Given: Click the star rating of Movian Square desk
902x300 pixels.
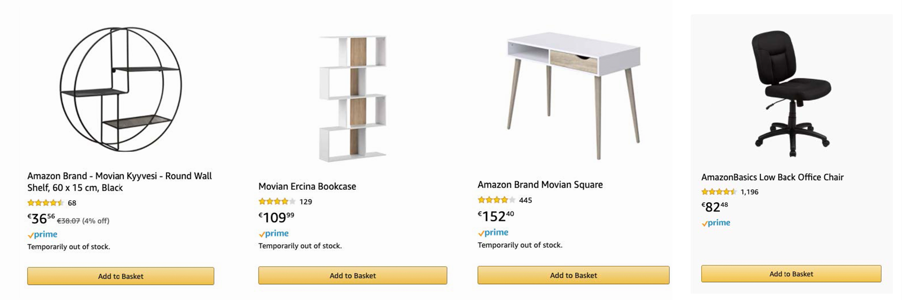Looking at the screenshot, I should [x=497, y=200].
